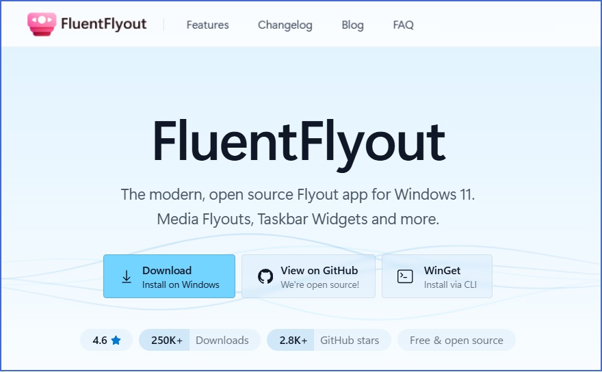Click the terminal prompt icon beside WinGet
The width and height of the screenshot is (602, 372).
[x=405, y=276]
